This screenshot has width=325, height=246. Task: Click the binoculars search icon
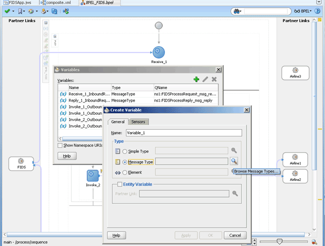click(x=236, y=11)
